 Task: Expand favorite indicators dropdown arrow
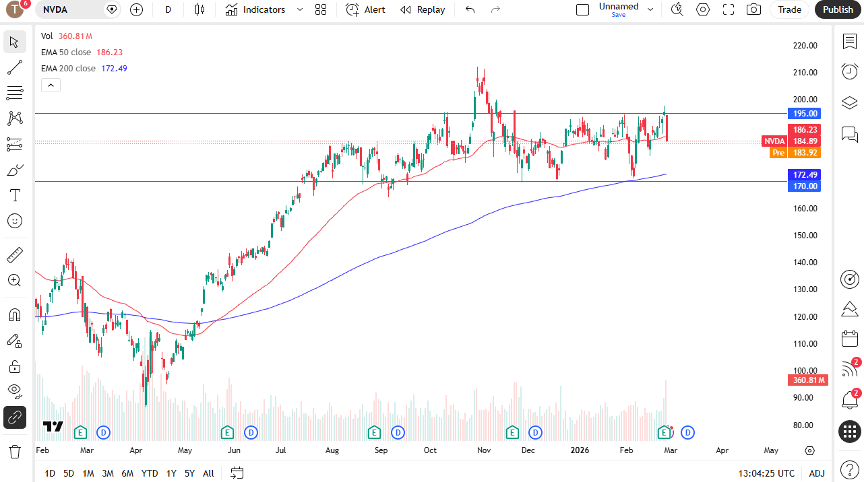(300, 9)
